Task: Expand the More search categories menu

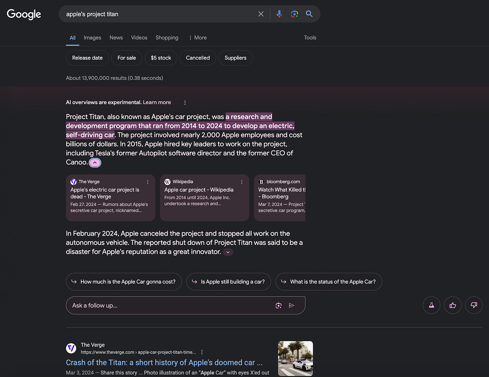Action: (x=197, y=38)
